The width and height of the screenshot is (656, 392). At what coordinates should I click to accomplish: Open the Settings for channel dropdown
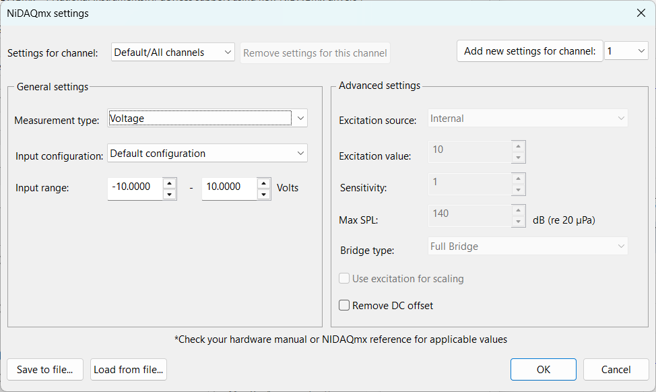click(172, 53)
